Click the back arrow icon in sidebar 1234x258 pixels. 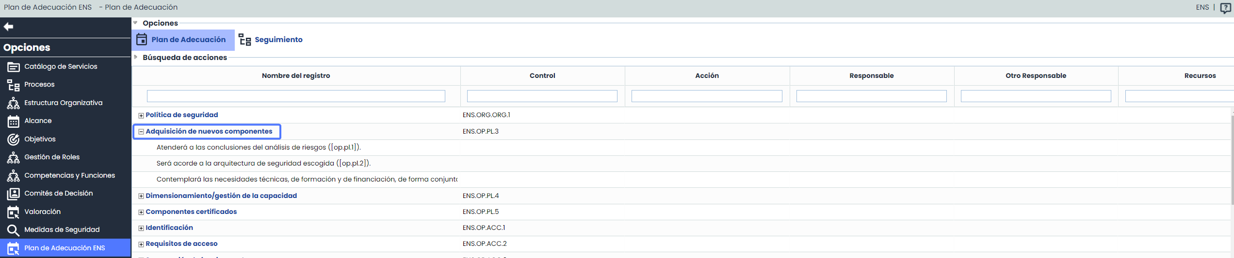point(8,27)
